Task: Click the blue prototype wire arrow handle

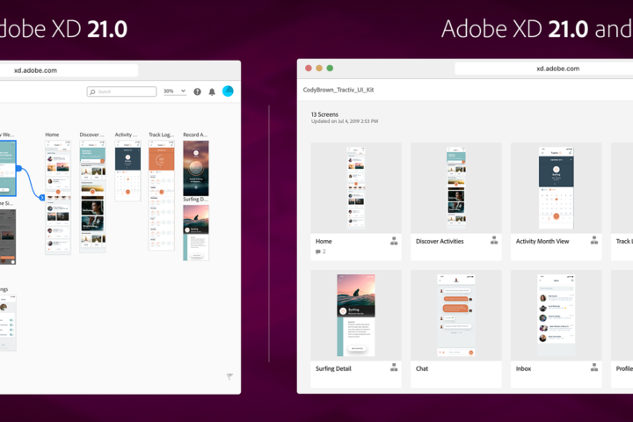Action: pyautogui.click(x=42, y=198)
